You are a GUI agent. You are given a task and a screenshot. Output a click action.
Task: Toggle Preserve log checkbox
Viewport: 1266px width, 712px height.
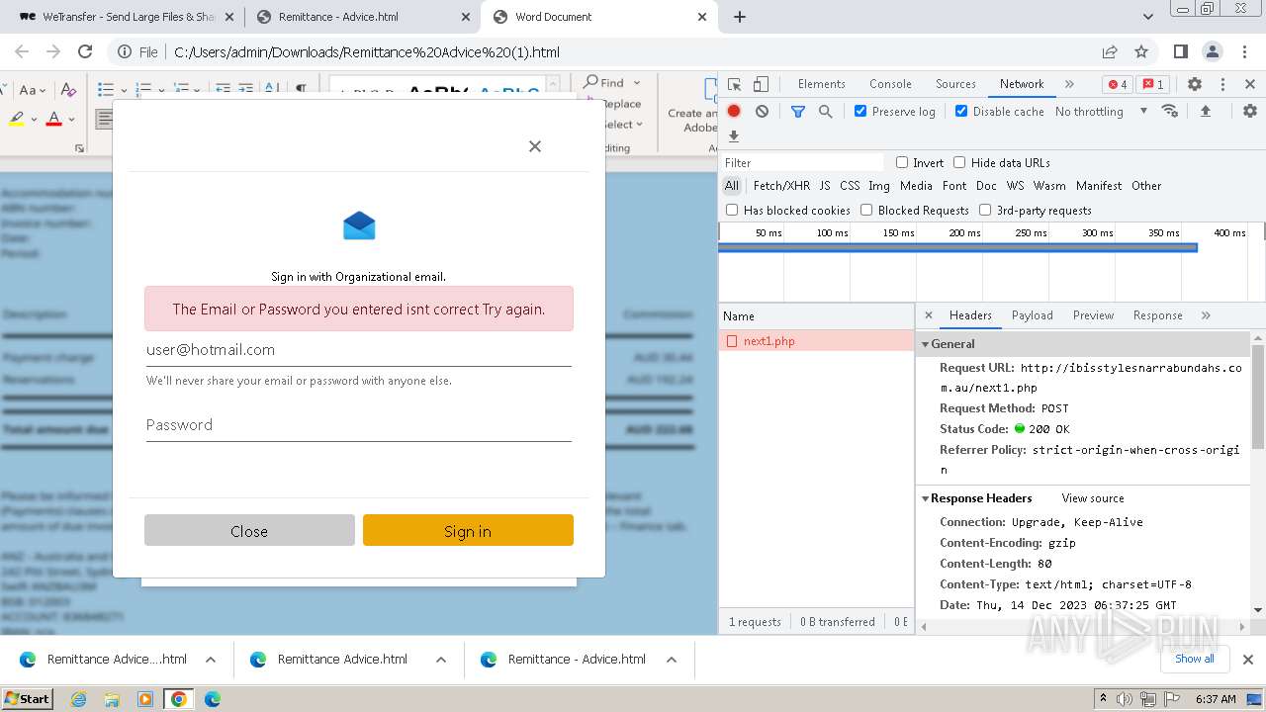(x=860, y=112)
